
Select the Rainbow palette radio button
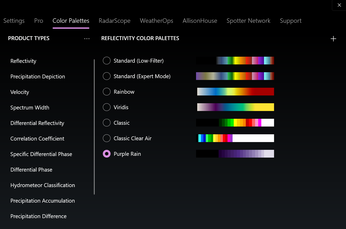(x=107, y=92)
